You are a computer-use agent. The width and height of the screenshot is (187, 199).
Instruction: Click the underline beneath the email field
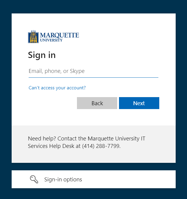93,77
